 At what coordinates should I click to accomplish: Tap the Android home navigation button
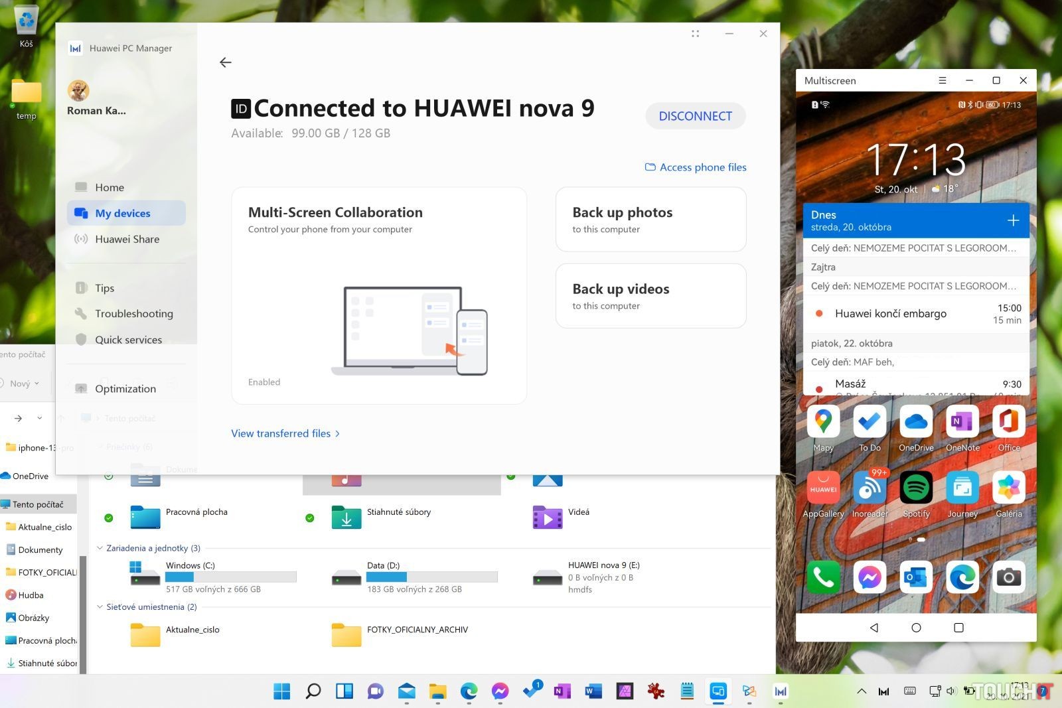(916, 628)
